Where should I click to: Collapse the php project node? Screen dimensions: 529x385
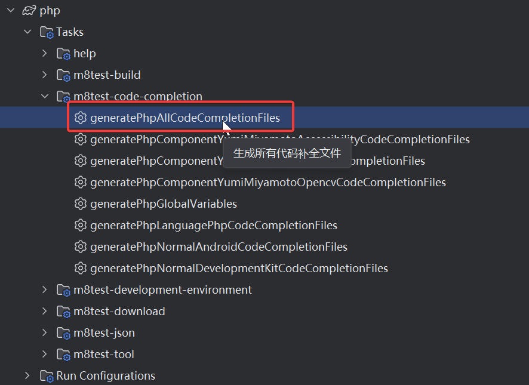coord(10,10)
